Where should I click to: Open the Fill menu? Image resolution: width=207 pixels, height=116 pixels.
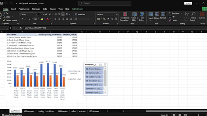click(172, 17)
